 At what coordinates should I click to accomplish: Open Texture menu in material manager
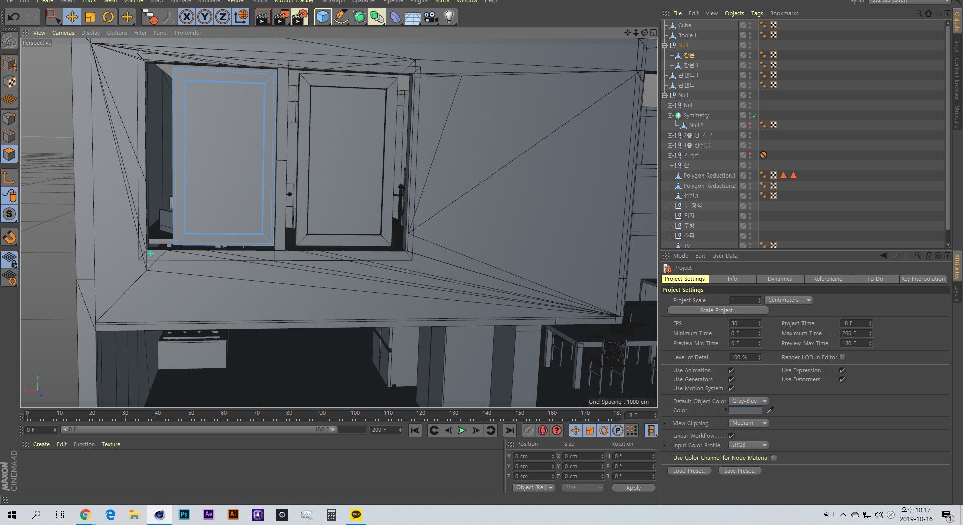point(111,444)
